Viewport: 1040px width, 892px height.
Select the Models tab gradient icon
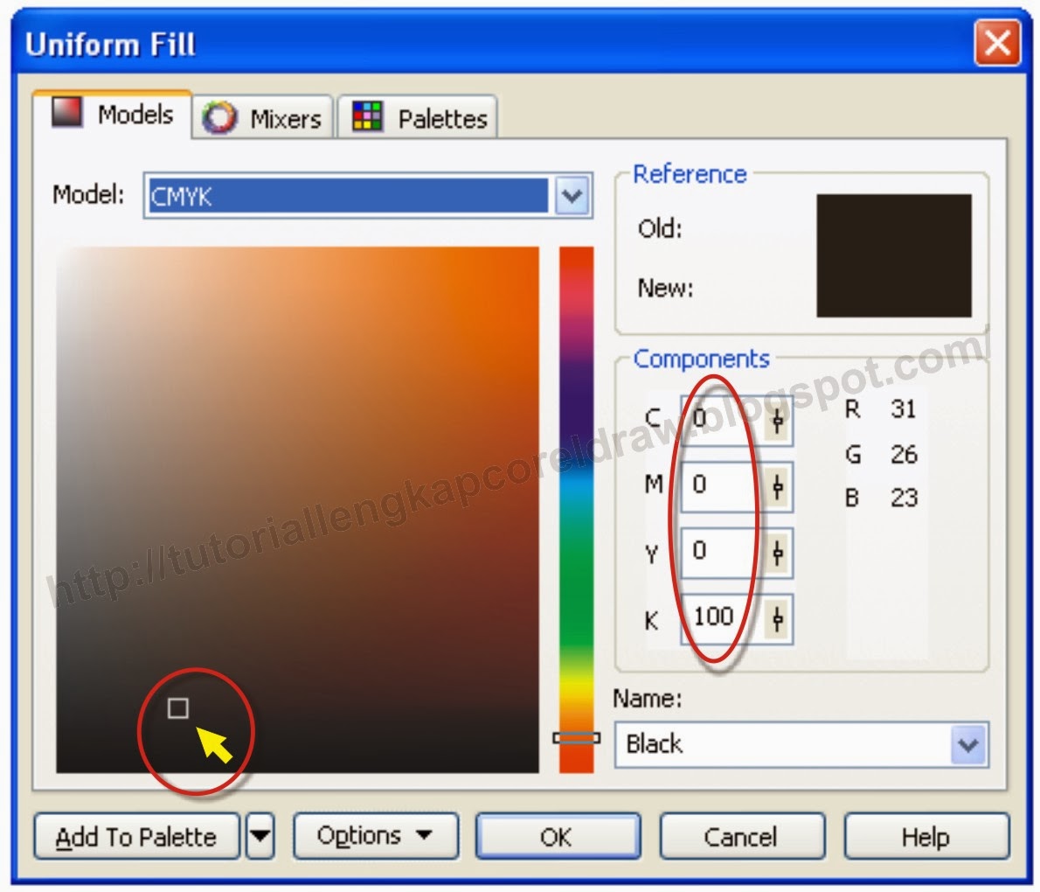coord(65,113)
